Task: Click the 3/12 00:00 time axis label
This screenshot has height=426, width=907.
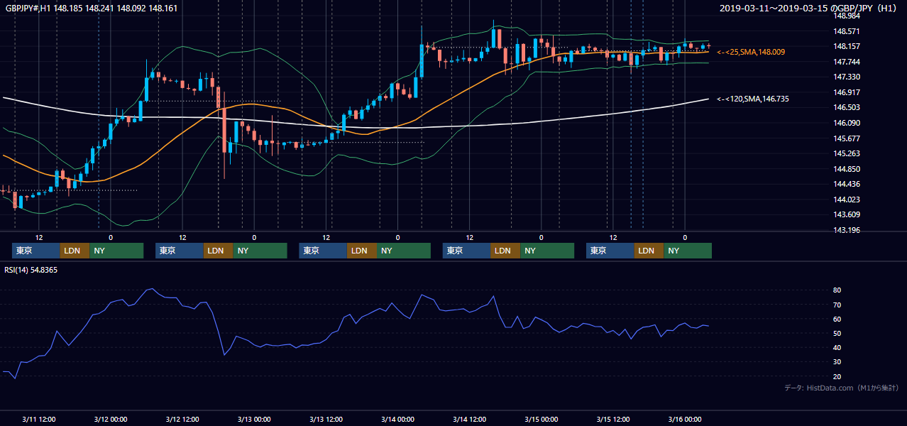Action: pos(110,419)
